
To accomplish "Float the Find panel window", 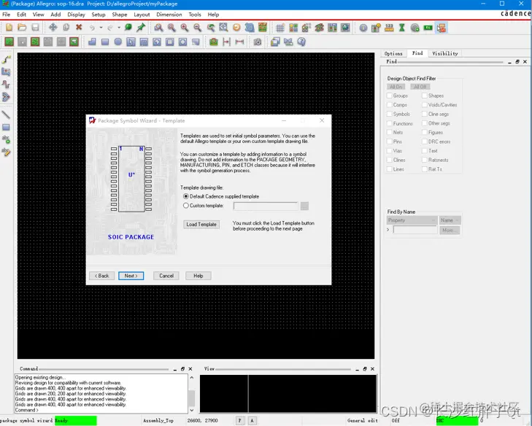I will [517, 62].
